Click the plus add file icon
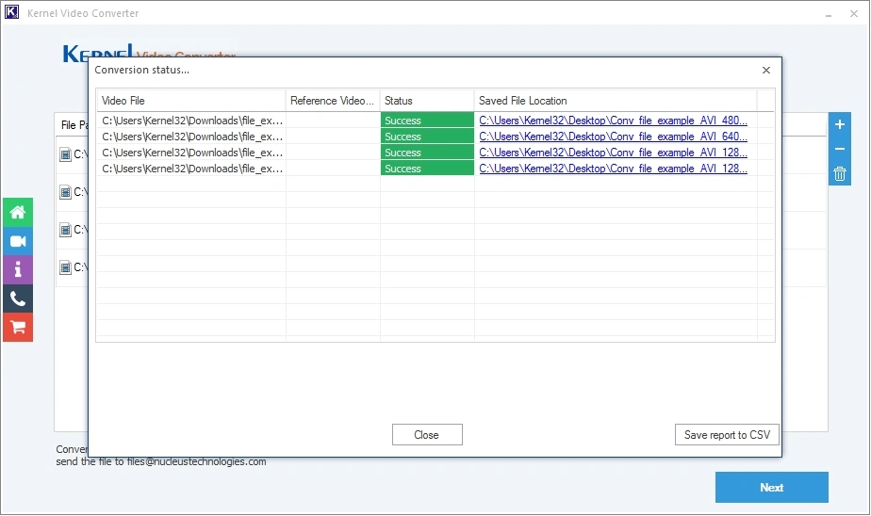Image resolution: width=871 pixels, height=516 pixels. tap(840, 124)
